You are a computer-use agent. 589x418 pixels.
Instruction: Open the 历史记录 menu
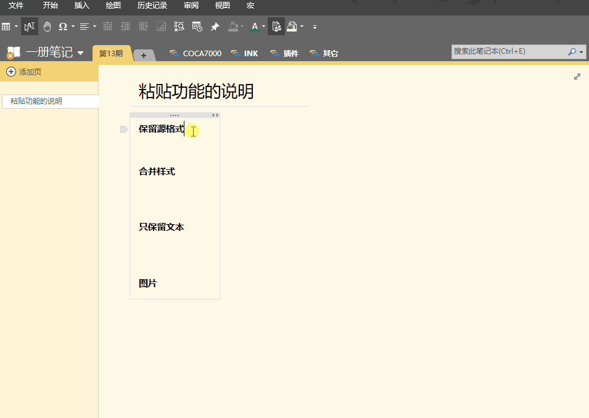point(152,6)
